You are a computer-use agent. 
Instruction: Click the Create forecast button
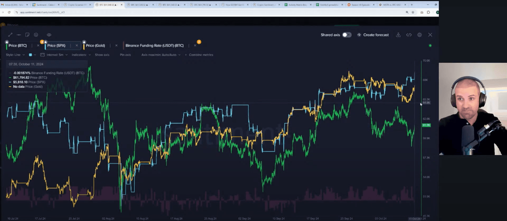373,35
